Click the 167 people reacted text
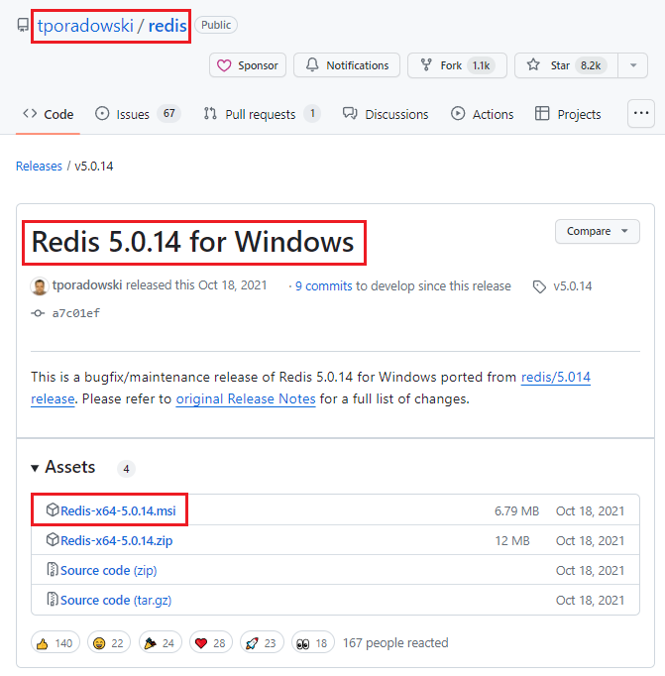The image size is (665, 676). pyautogui.click(x=395, y=643)
